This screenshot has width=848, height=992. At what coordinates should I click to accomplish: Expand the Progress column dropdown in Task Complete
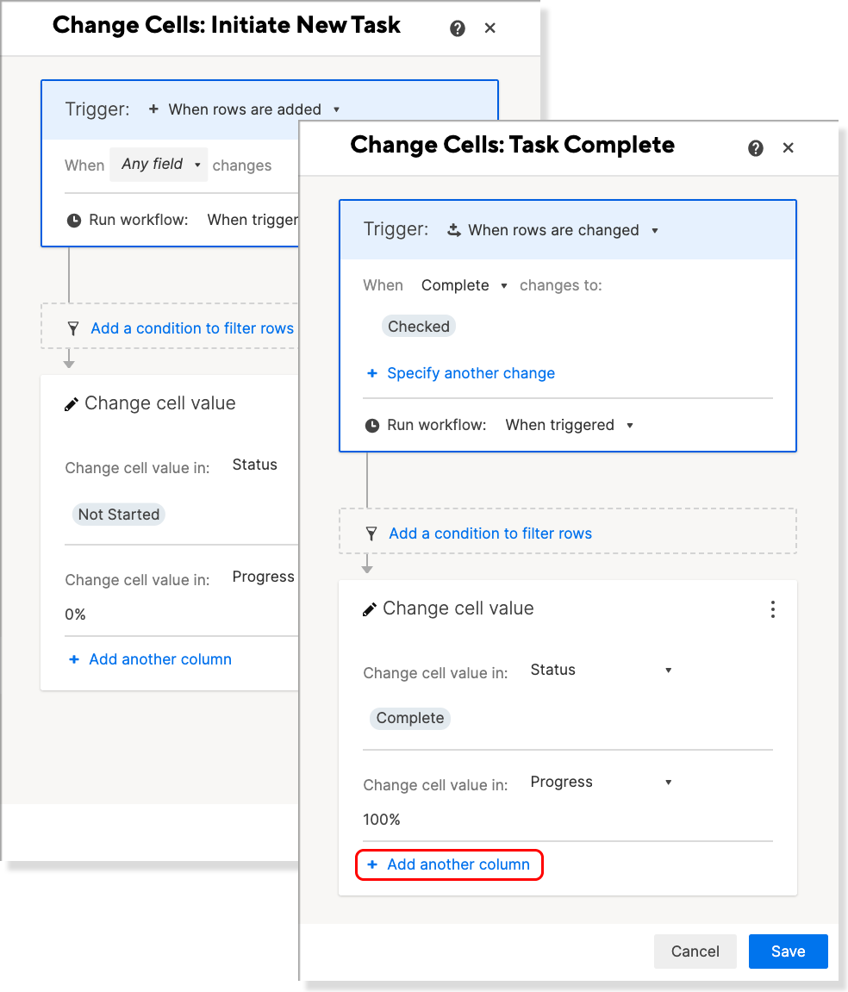pyautogui.click(x=602, y=782)
